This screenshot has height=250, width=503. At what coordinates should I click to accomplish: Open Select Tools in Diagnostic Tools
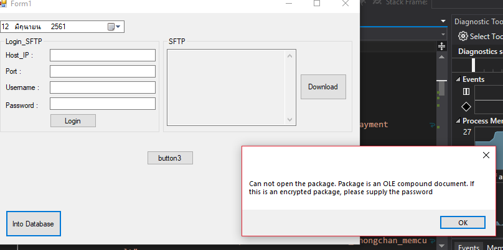pyautogui.click(x=480, y=37)
